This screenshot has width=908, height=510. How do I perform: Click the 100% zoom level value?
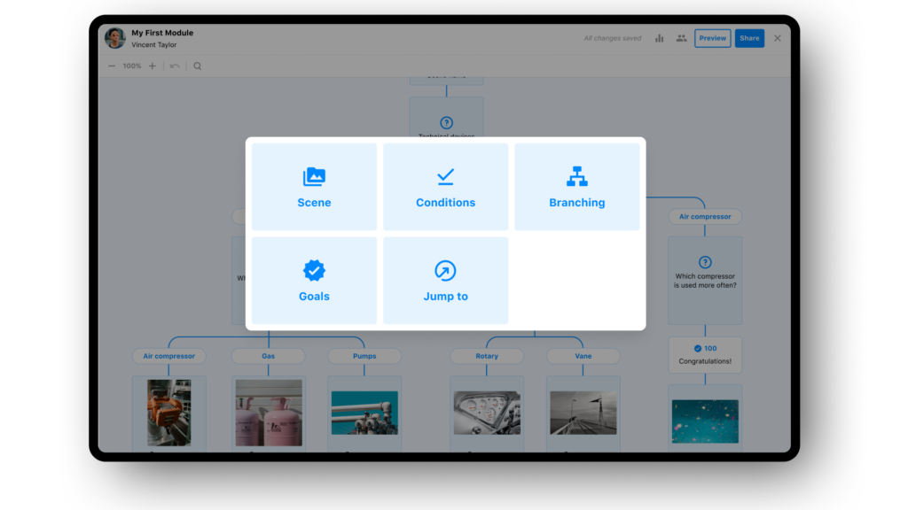[x=132, y=66]
